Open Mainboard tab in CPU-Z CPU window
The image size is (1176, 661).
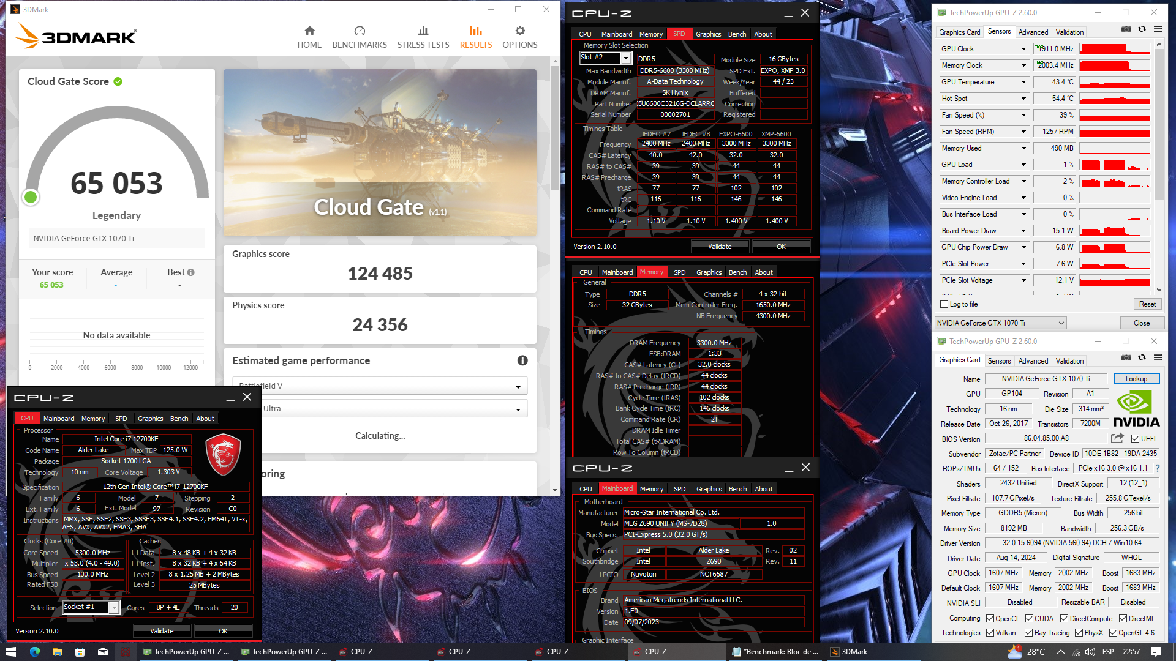point(59,419)
